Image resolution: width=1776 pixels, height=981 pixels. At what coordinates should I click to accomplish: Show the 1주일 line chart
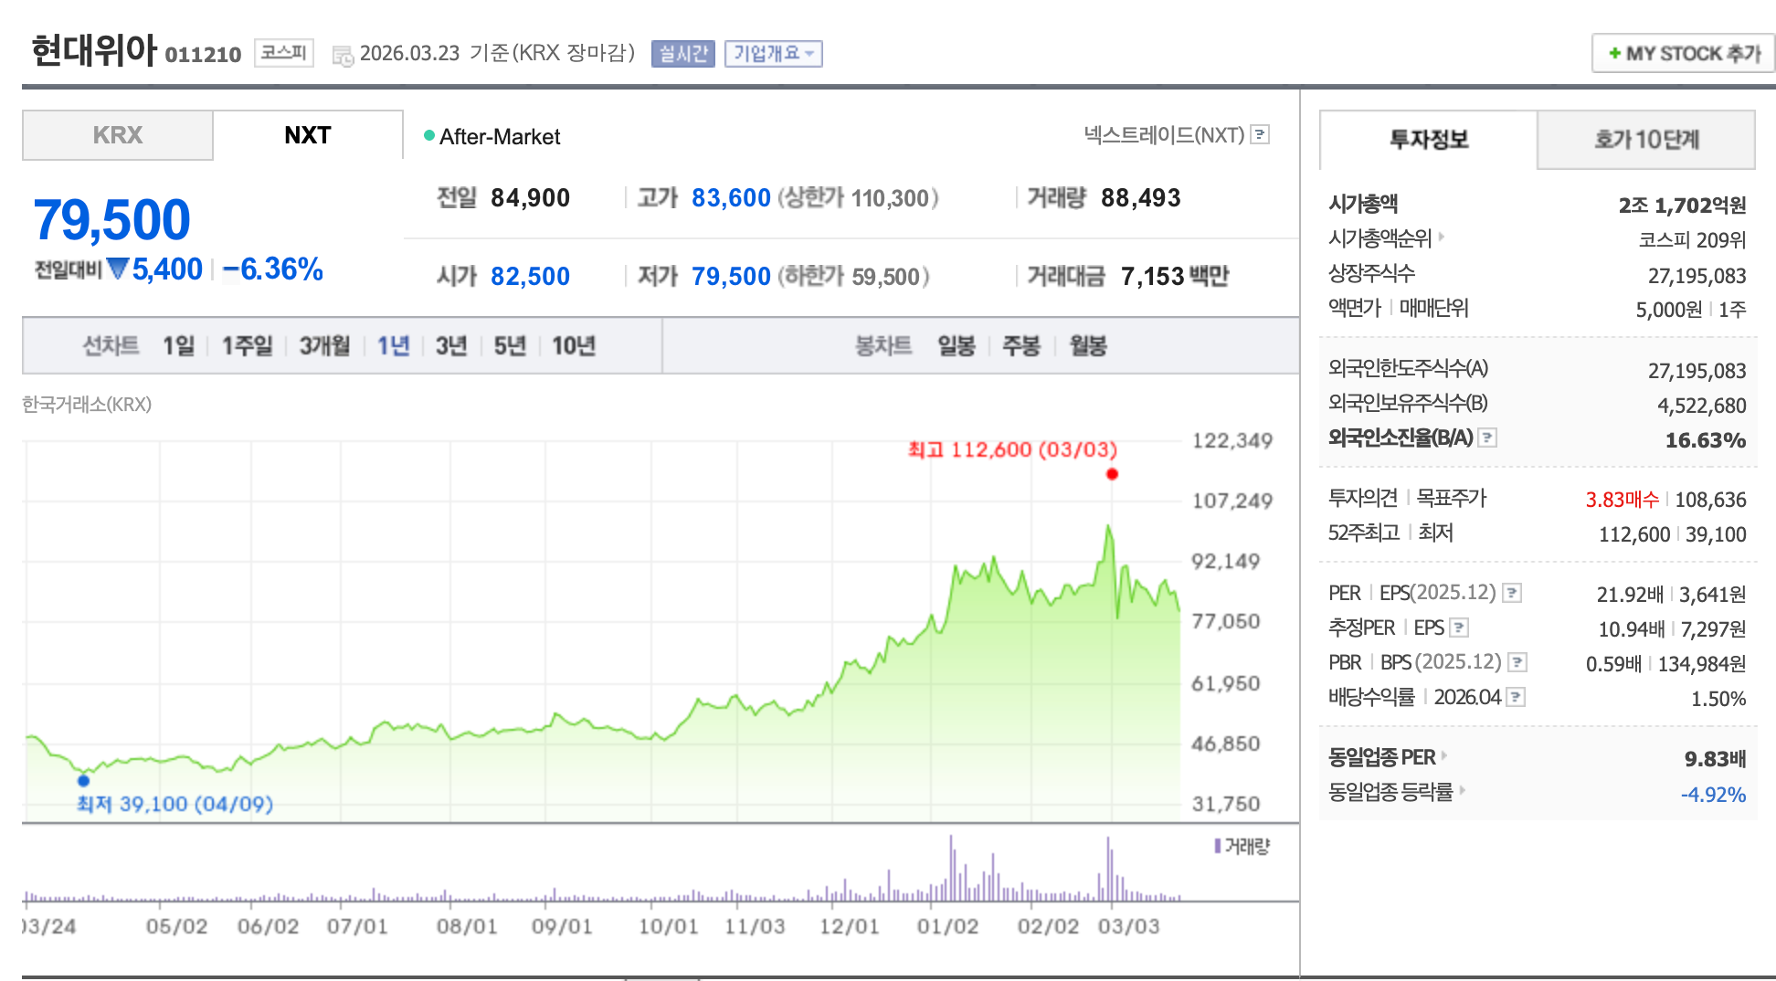pos(248,346)
